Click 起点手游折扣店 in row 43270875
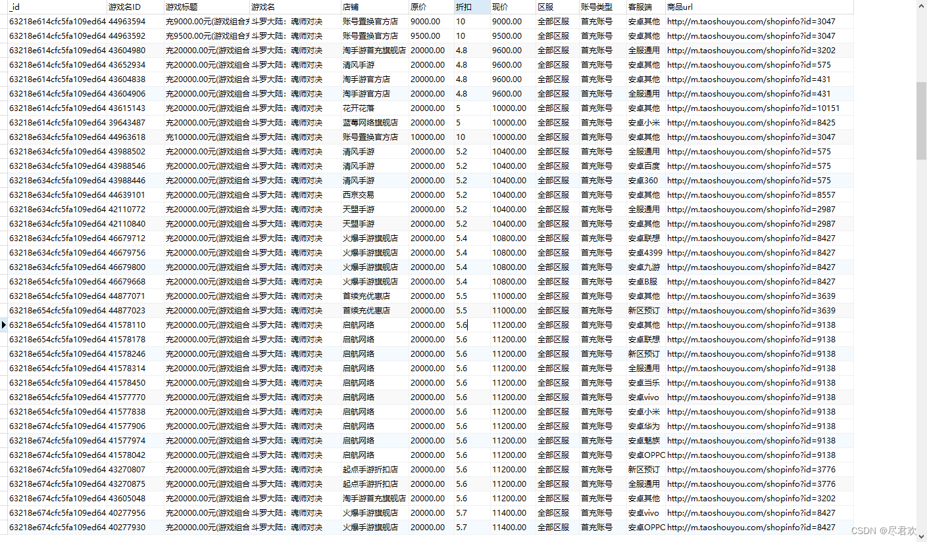This screenshot has width=927, height=542. point(375,484)
